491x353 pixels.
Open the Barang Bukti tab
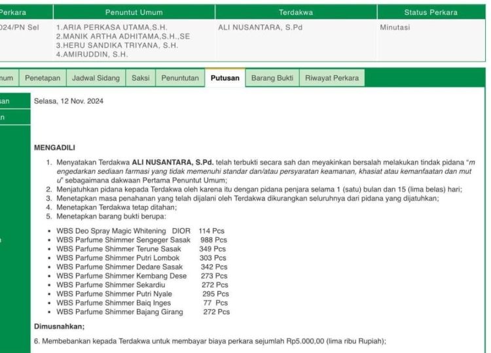click(x=272, y=78)
